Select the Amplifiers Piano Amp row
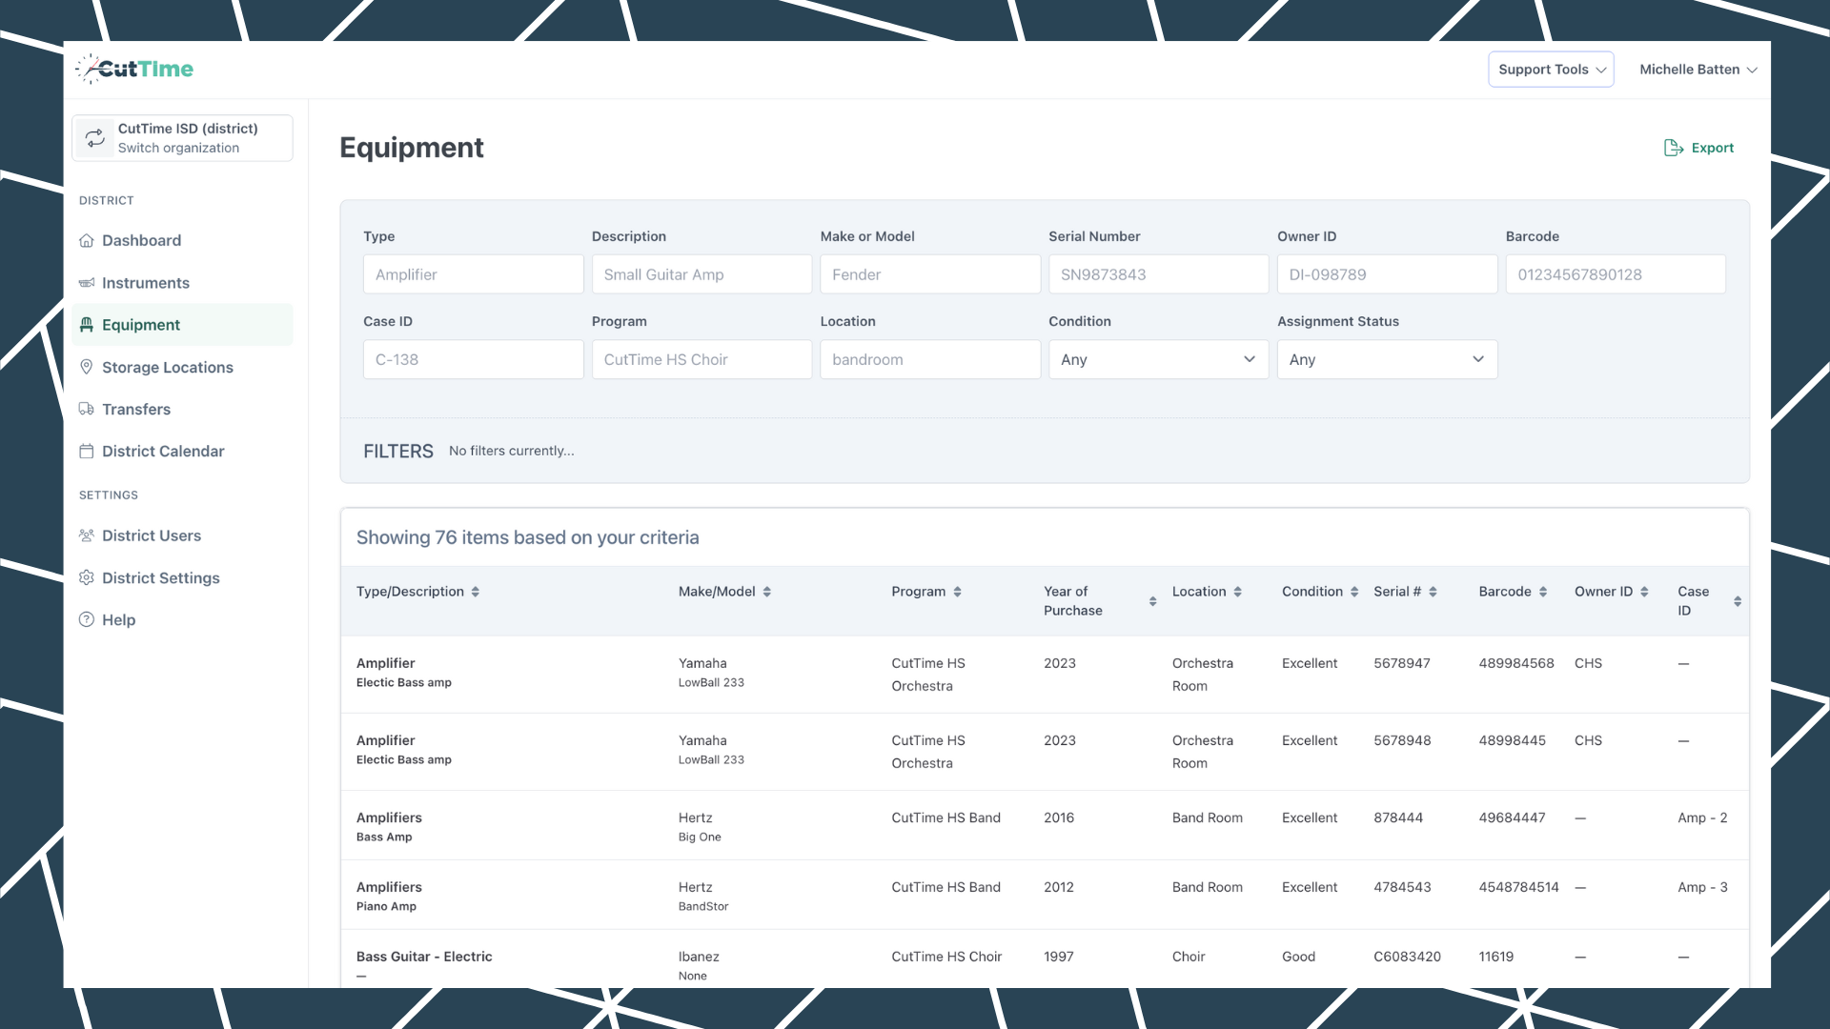The image size is (1830, 1029). [x=1045, y=895]
